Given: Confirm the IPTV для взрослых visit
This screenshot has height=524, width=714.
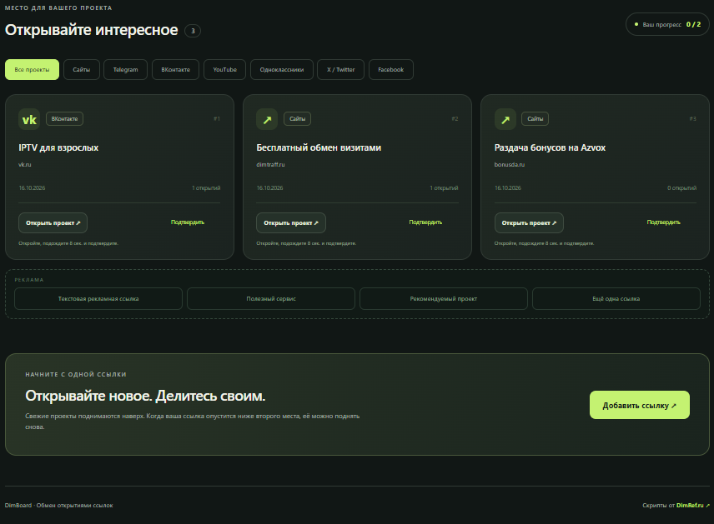Looking at the screenshot, I should click(188, 222).
